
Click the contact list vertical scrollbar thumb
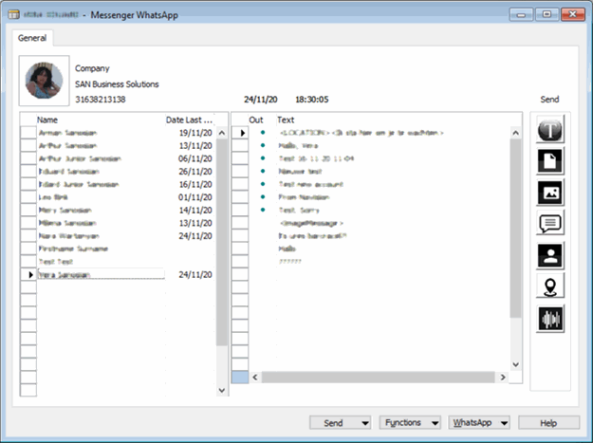[x=222, y=242]
